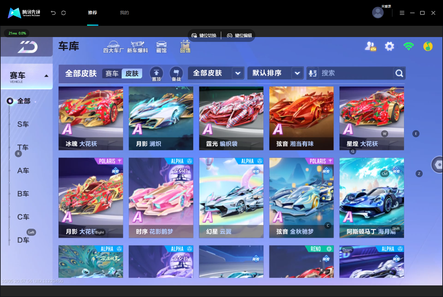This screenshot has width=443, height=297.
Task: Select the 时序 花影鹊梦 car card
Action: (x=161, y=198)
